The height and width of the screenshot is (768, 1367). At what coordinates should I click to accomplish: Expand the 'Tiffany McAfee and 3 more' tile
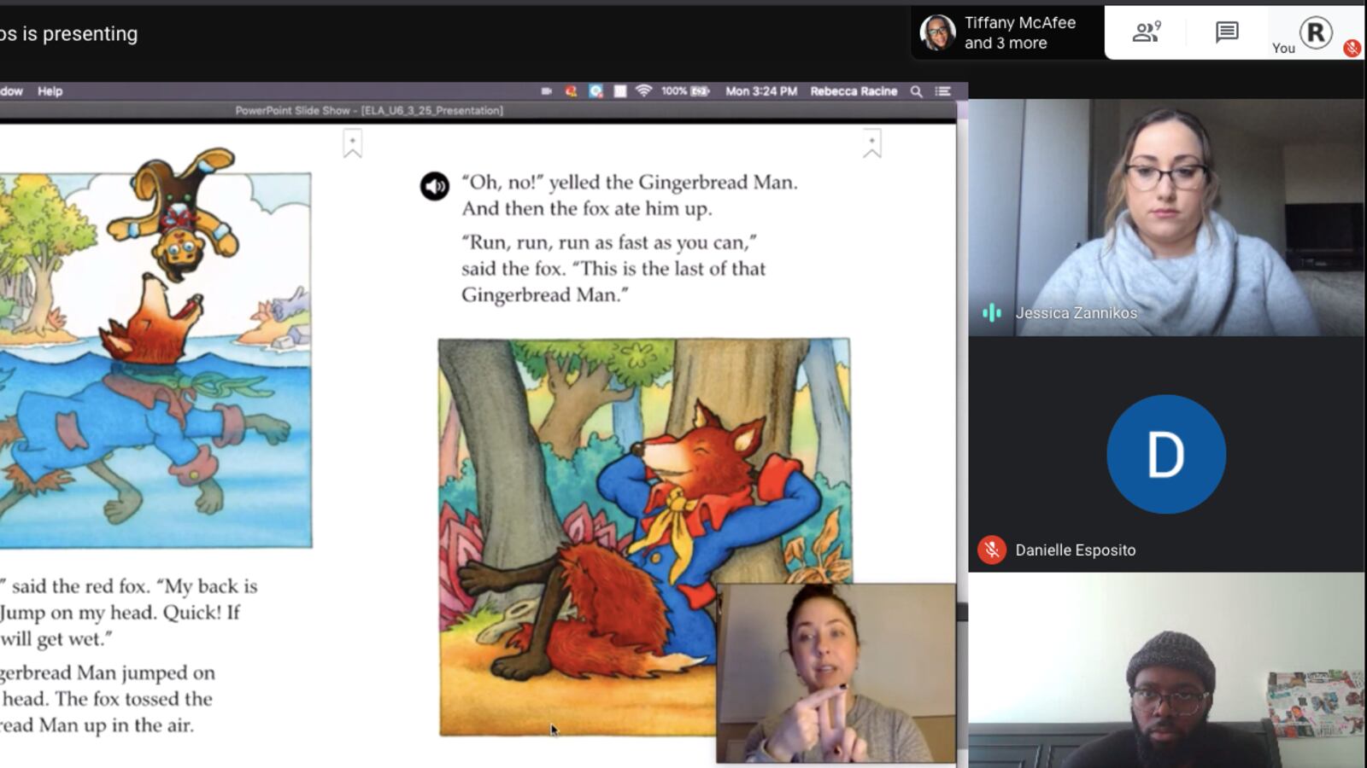(x=1006, y=32)
